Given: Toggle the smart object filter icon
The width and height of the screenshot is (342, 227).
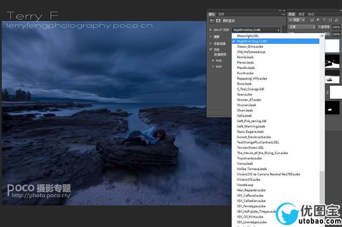Looking at the screenshot, I should (336, 20).
